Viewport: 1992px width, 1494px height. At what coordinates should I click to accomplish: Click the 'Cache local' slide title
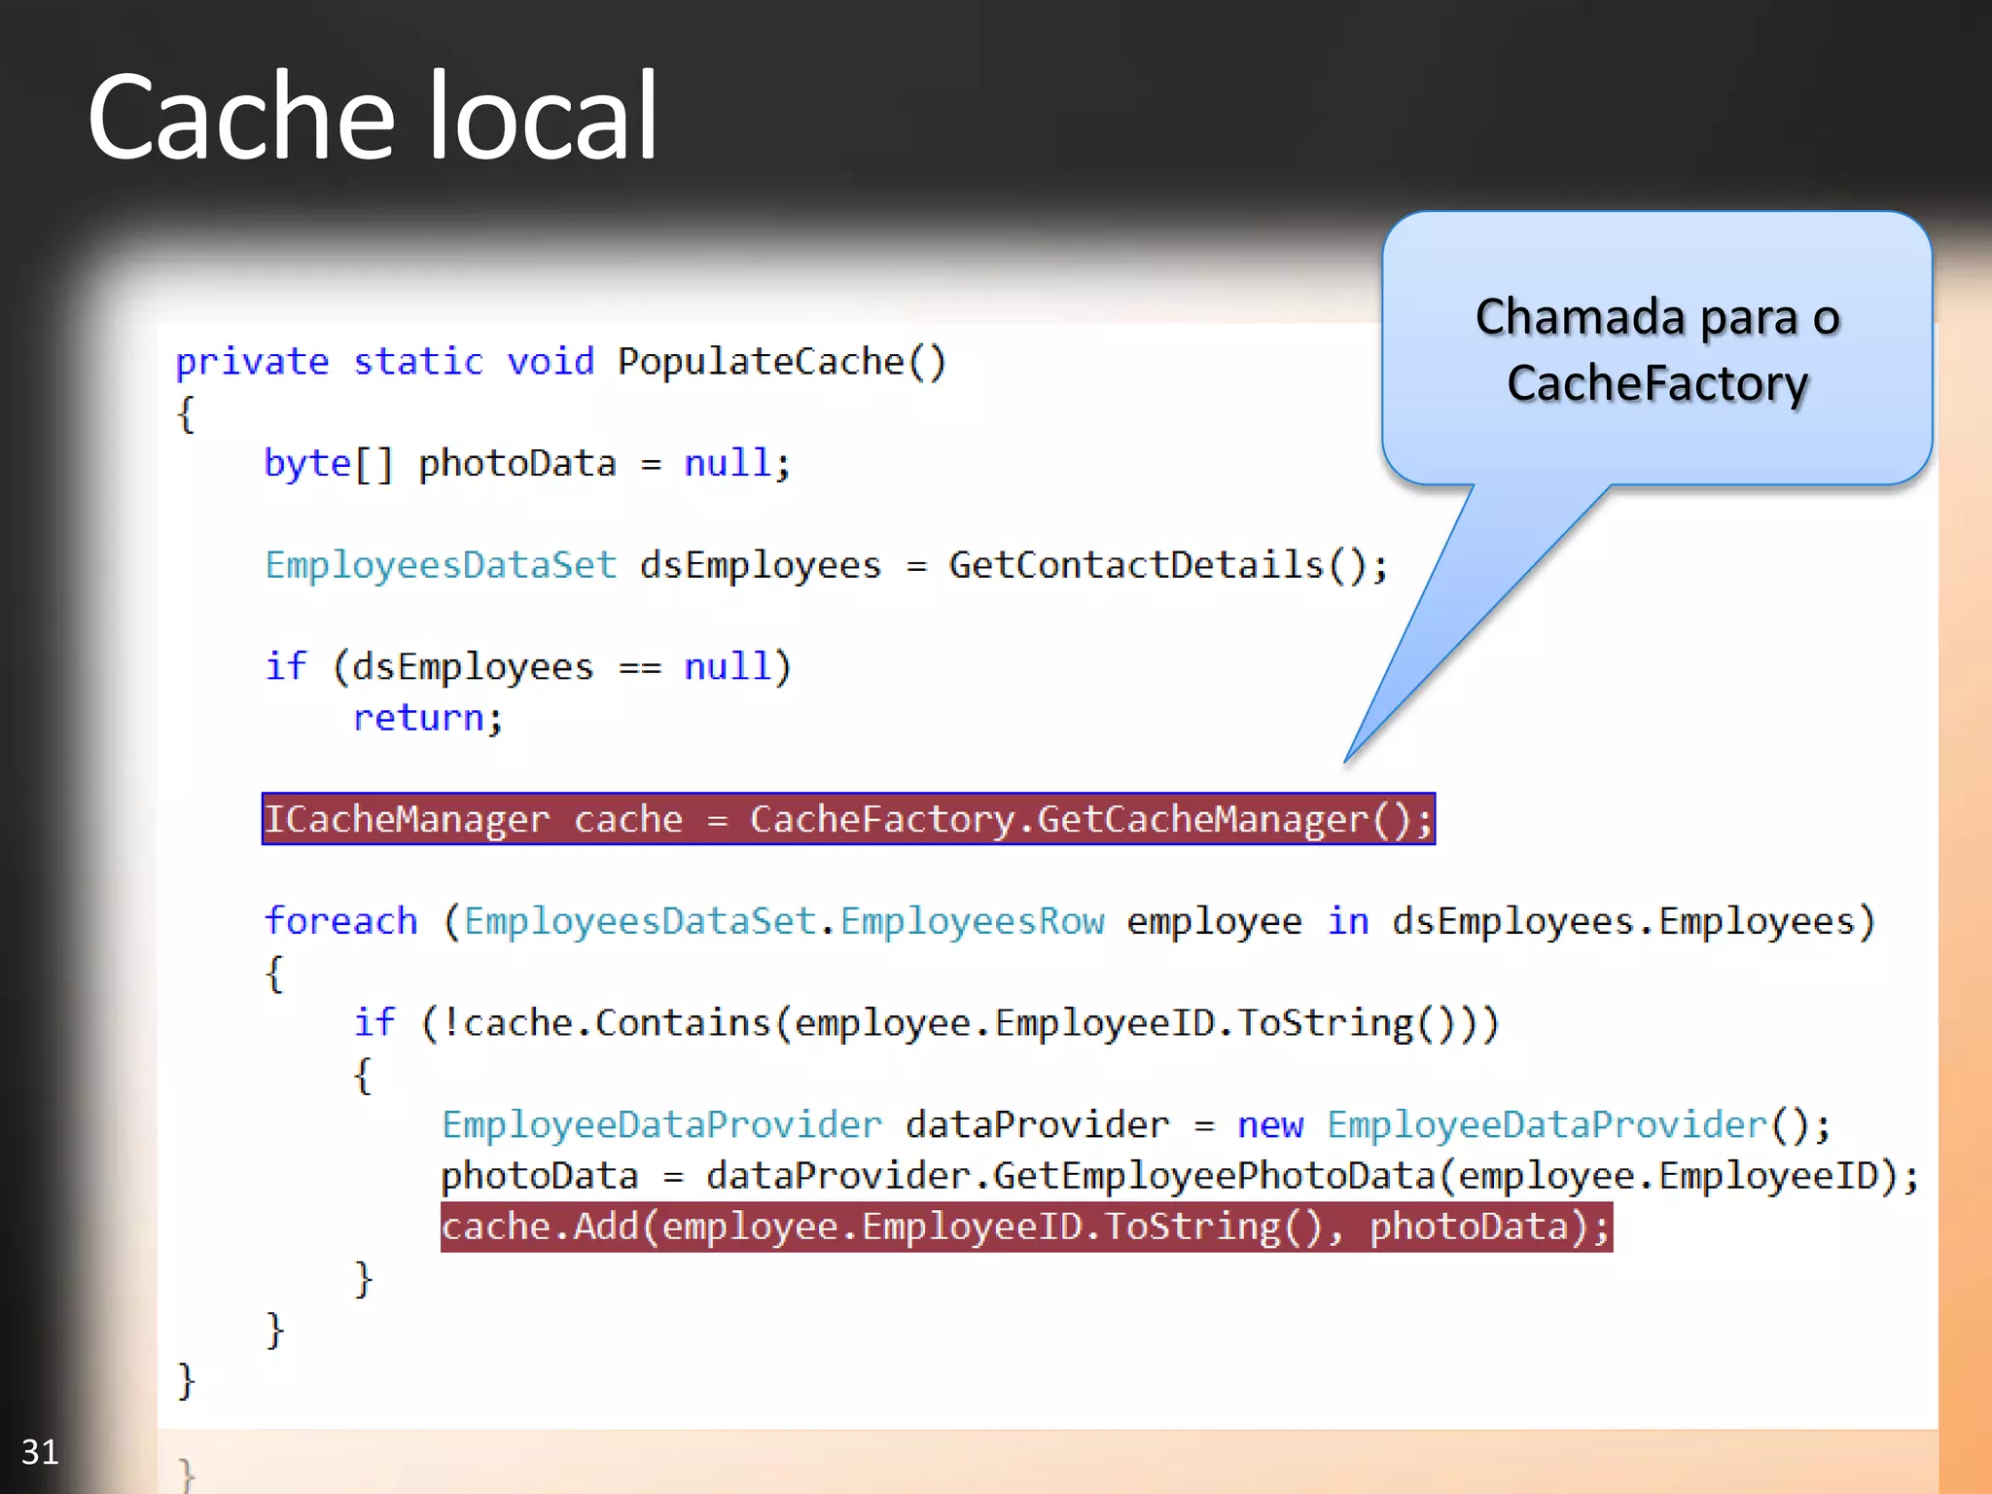(373, 117)
